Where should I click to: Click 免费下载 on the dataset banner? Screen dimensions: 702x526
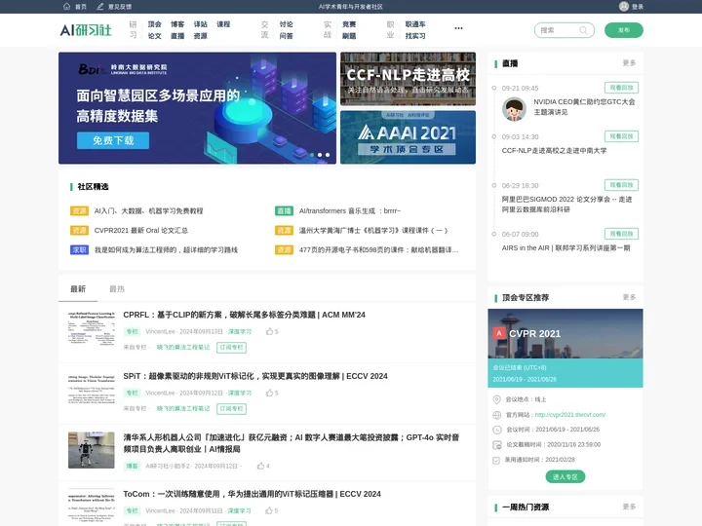click(113, 140)
